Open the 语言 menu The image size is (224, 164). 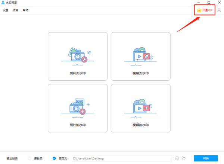point(16,10)
